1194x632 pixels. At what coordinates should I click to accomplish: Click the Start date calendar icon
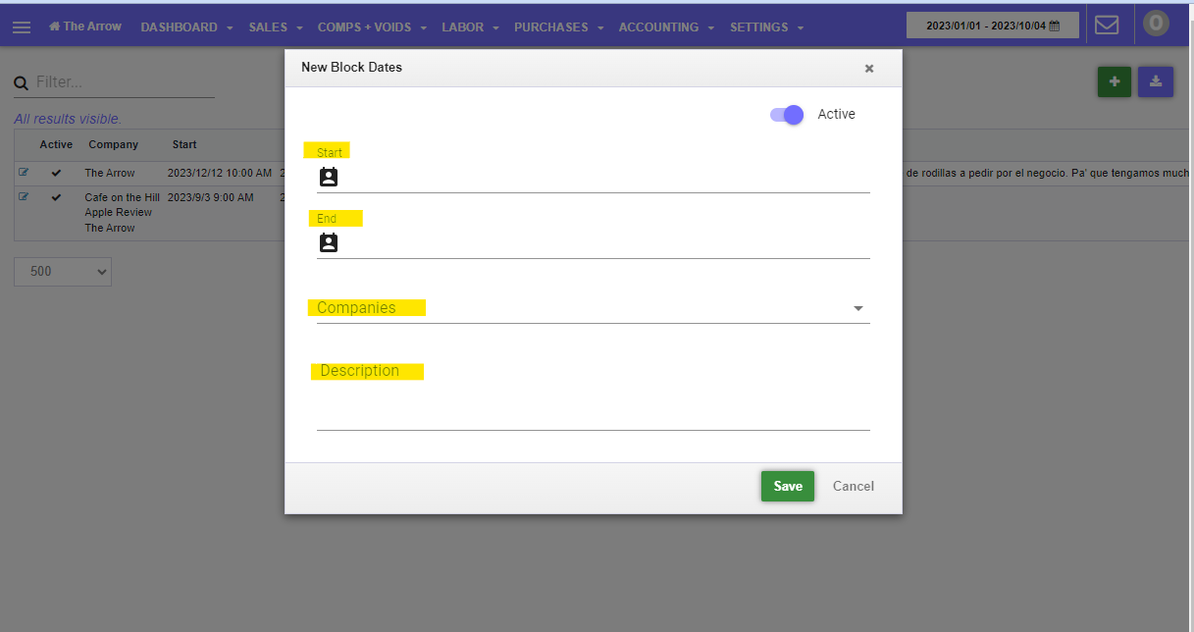pos(329,177)
